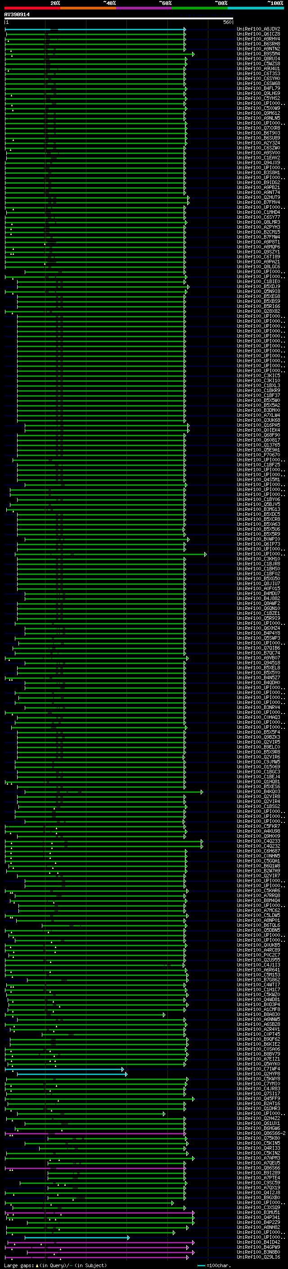Click the 560 query end marker
Viewport: 288px width, 1269px height.
228,22
